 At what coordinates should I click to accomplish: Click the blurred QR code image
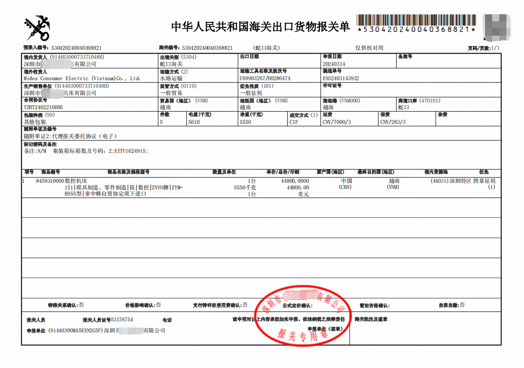click(x=496, y=28)
